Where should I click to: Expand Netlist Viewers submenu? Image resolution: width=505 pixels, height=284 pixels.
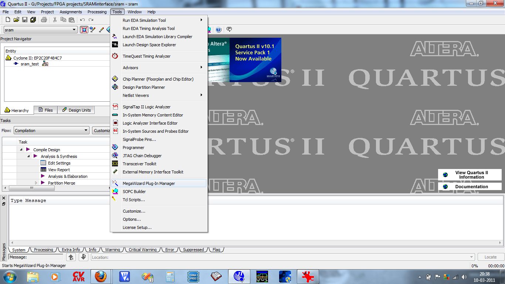point(159,95)
